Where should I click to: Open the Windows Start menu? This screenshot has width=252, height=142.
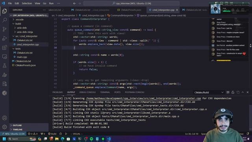[x=4, y=139]
